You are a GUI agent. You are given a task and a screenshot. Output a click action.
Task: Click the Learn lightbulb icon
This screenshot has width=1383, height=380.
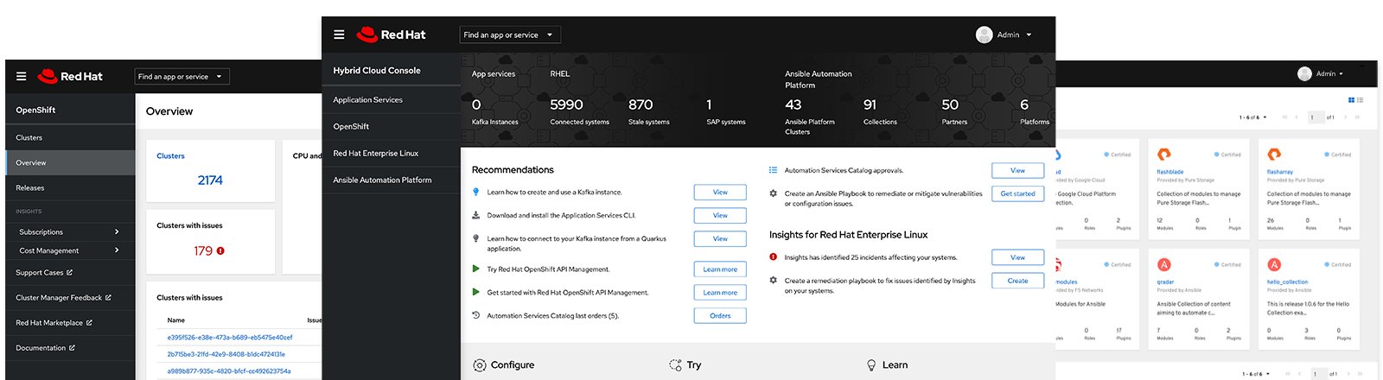click(871, 365)
